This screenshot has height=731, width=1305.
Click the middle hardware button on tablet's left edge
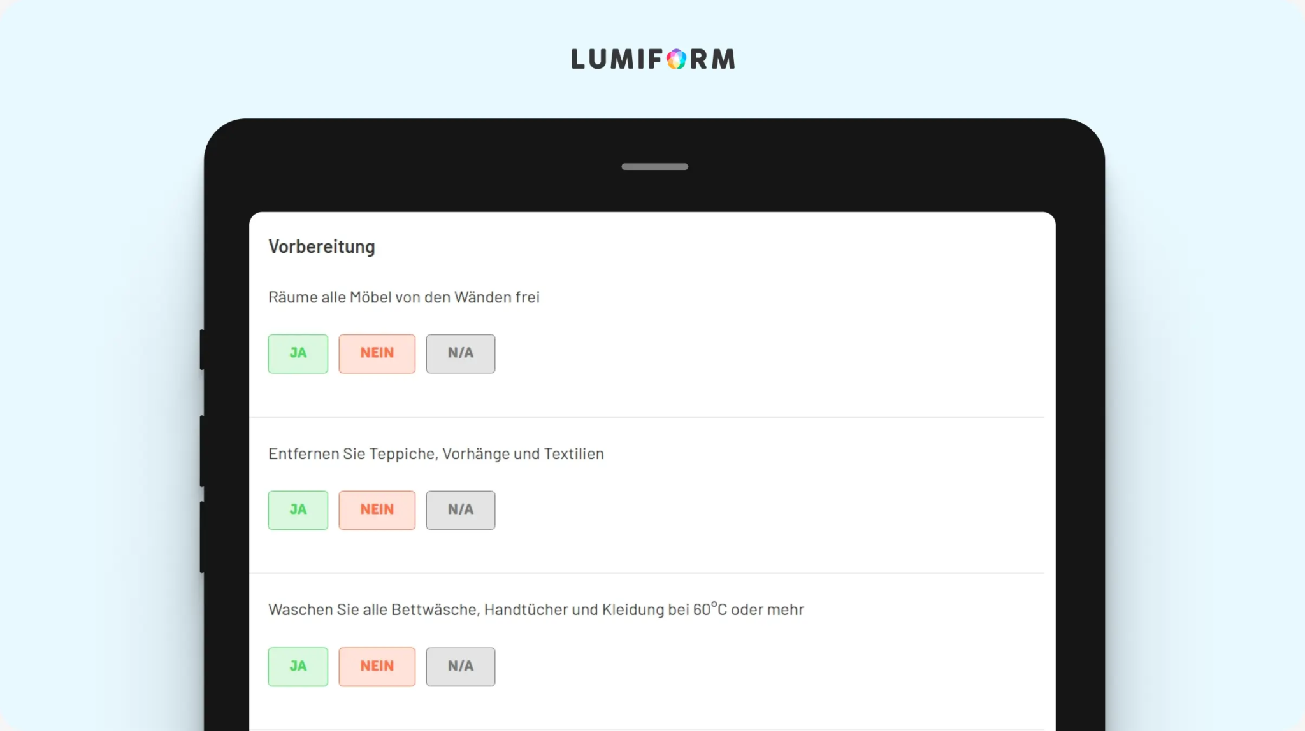(x=202, y=451)
